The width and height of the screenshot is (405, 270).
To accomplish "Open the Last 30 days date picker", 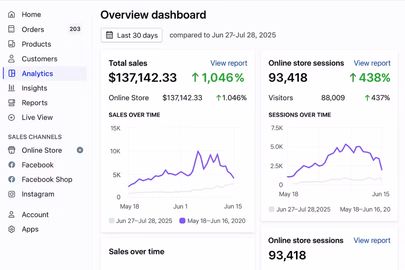I will (x=132, y=35).
